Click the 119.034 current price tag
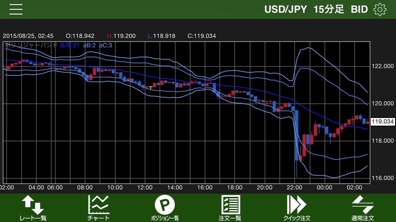Screen dimensions: 396x222 (x=383, y=122)
